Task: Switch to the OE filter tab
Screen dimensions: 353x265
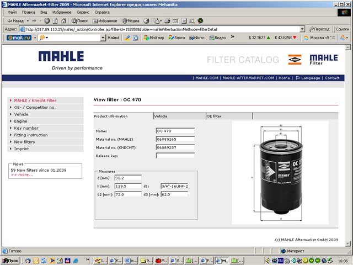Action: pyautogui.click(x=229, y=116)
